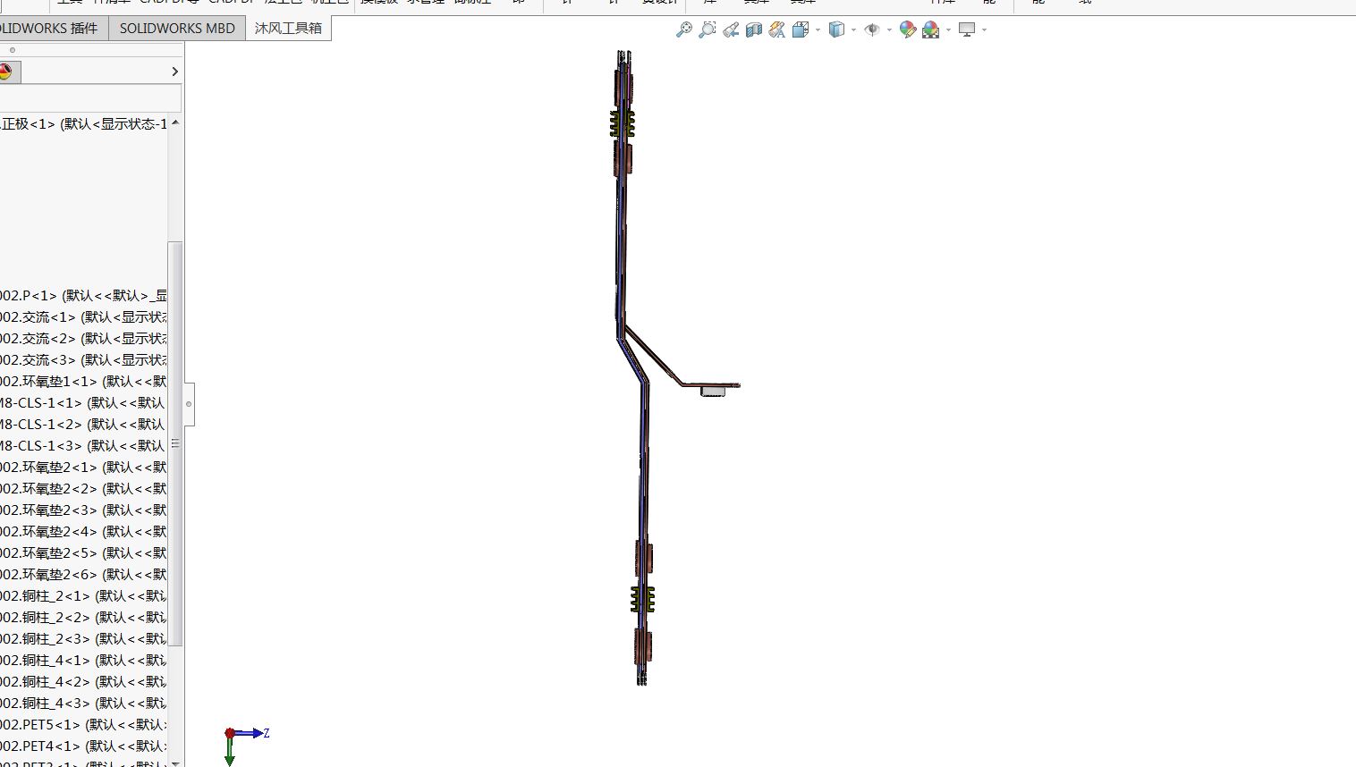This screenshot has width=1356, height=767.
Task: Select the 002.环氧垫2<2> component
Action: 84,488
